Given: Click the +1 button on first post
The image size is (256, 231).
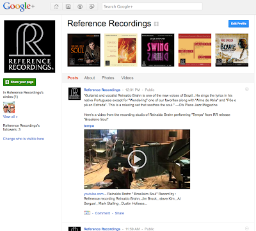Looking at the screenshot, I should pyautogui.click(x=87, y=213).
